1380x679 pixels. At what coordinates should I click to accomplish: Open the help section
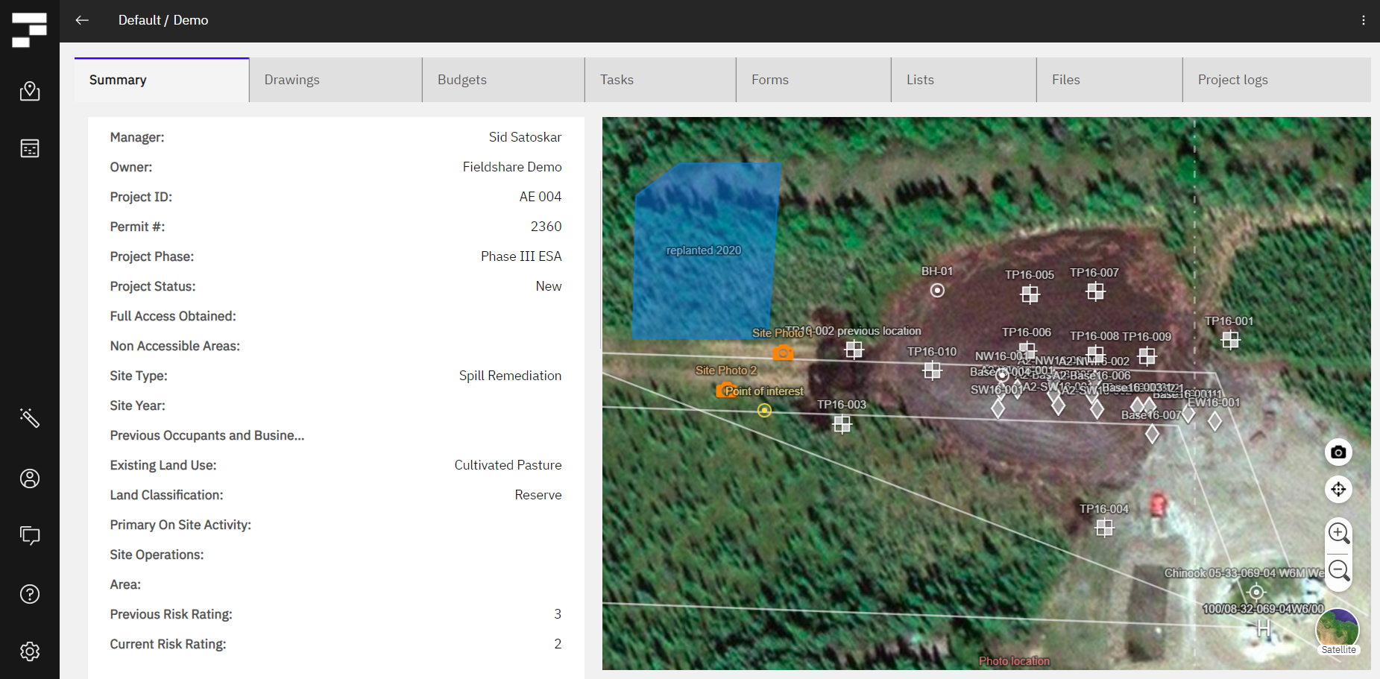coord(30,593)
